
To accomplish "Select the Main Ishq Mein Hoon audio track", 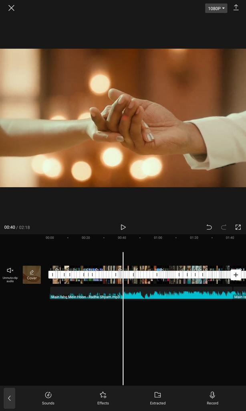I will click(141, 293).
